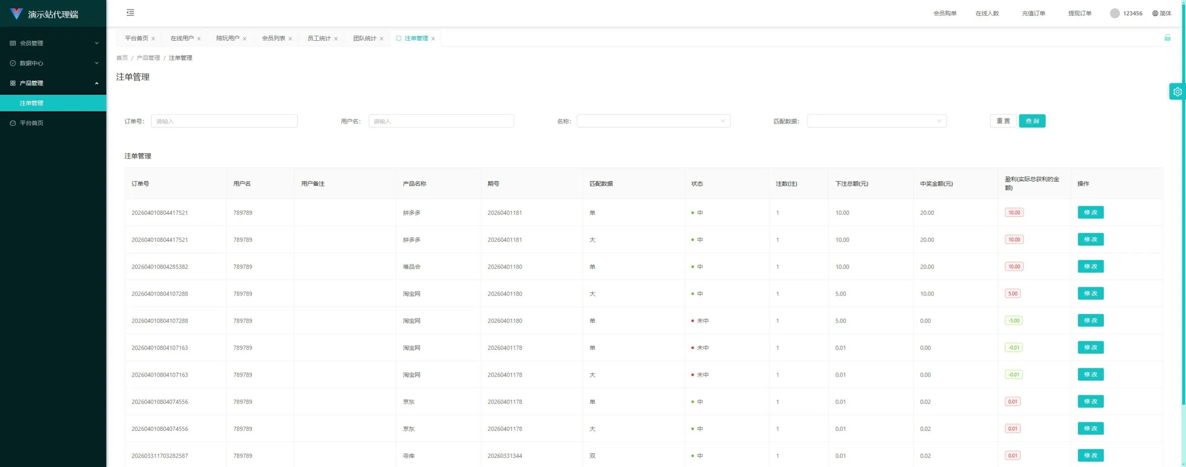Close the 会员列表 tab
Screen dimensions: 1186x467
[290, 39]
